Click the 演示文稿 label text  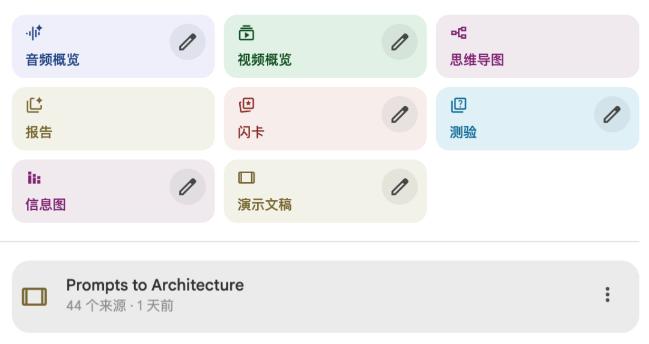(265, 204)
